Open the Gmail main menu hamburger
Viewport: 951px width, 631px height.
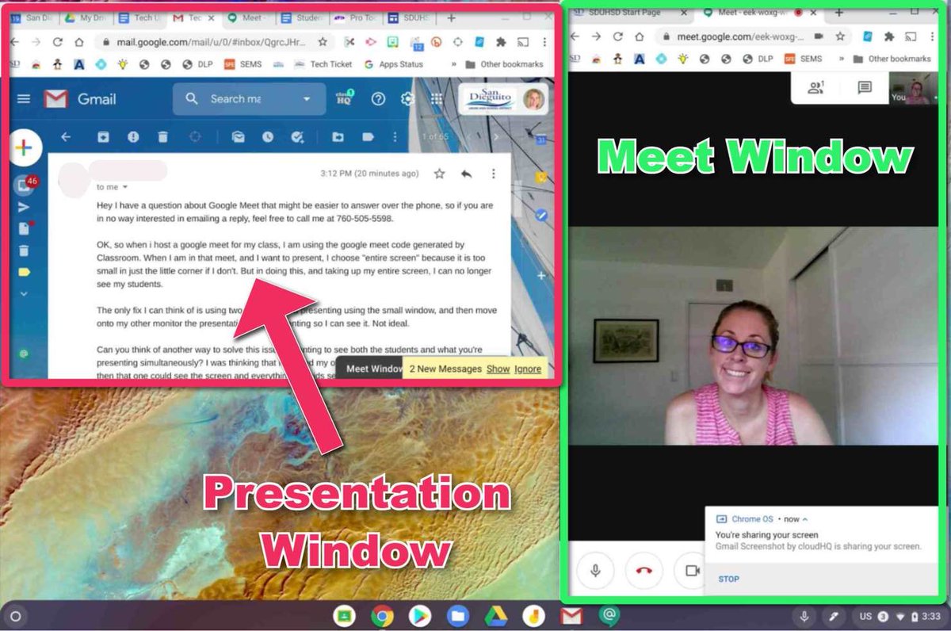point(24,98)
